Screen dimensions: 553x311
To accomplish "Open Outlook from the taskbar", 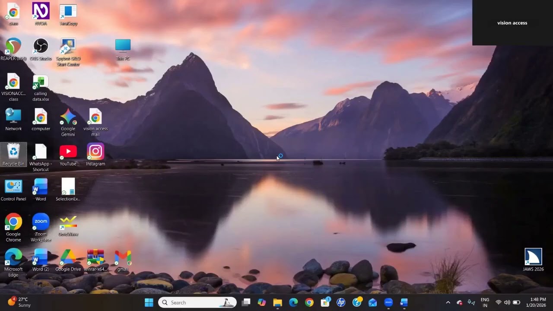I will coord(372,302).
